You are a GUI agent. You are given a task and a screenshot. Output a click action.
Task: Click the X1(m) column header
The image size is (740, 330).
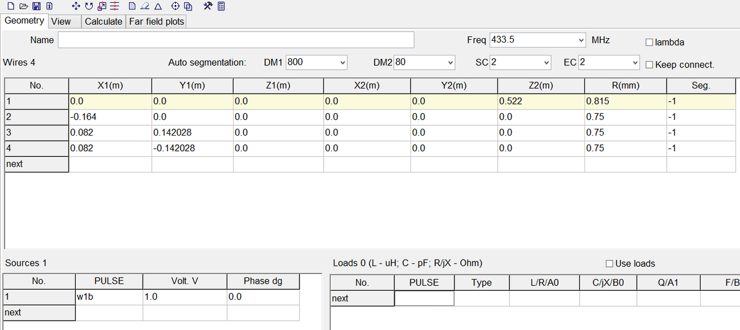click(110, 85)
